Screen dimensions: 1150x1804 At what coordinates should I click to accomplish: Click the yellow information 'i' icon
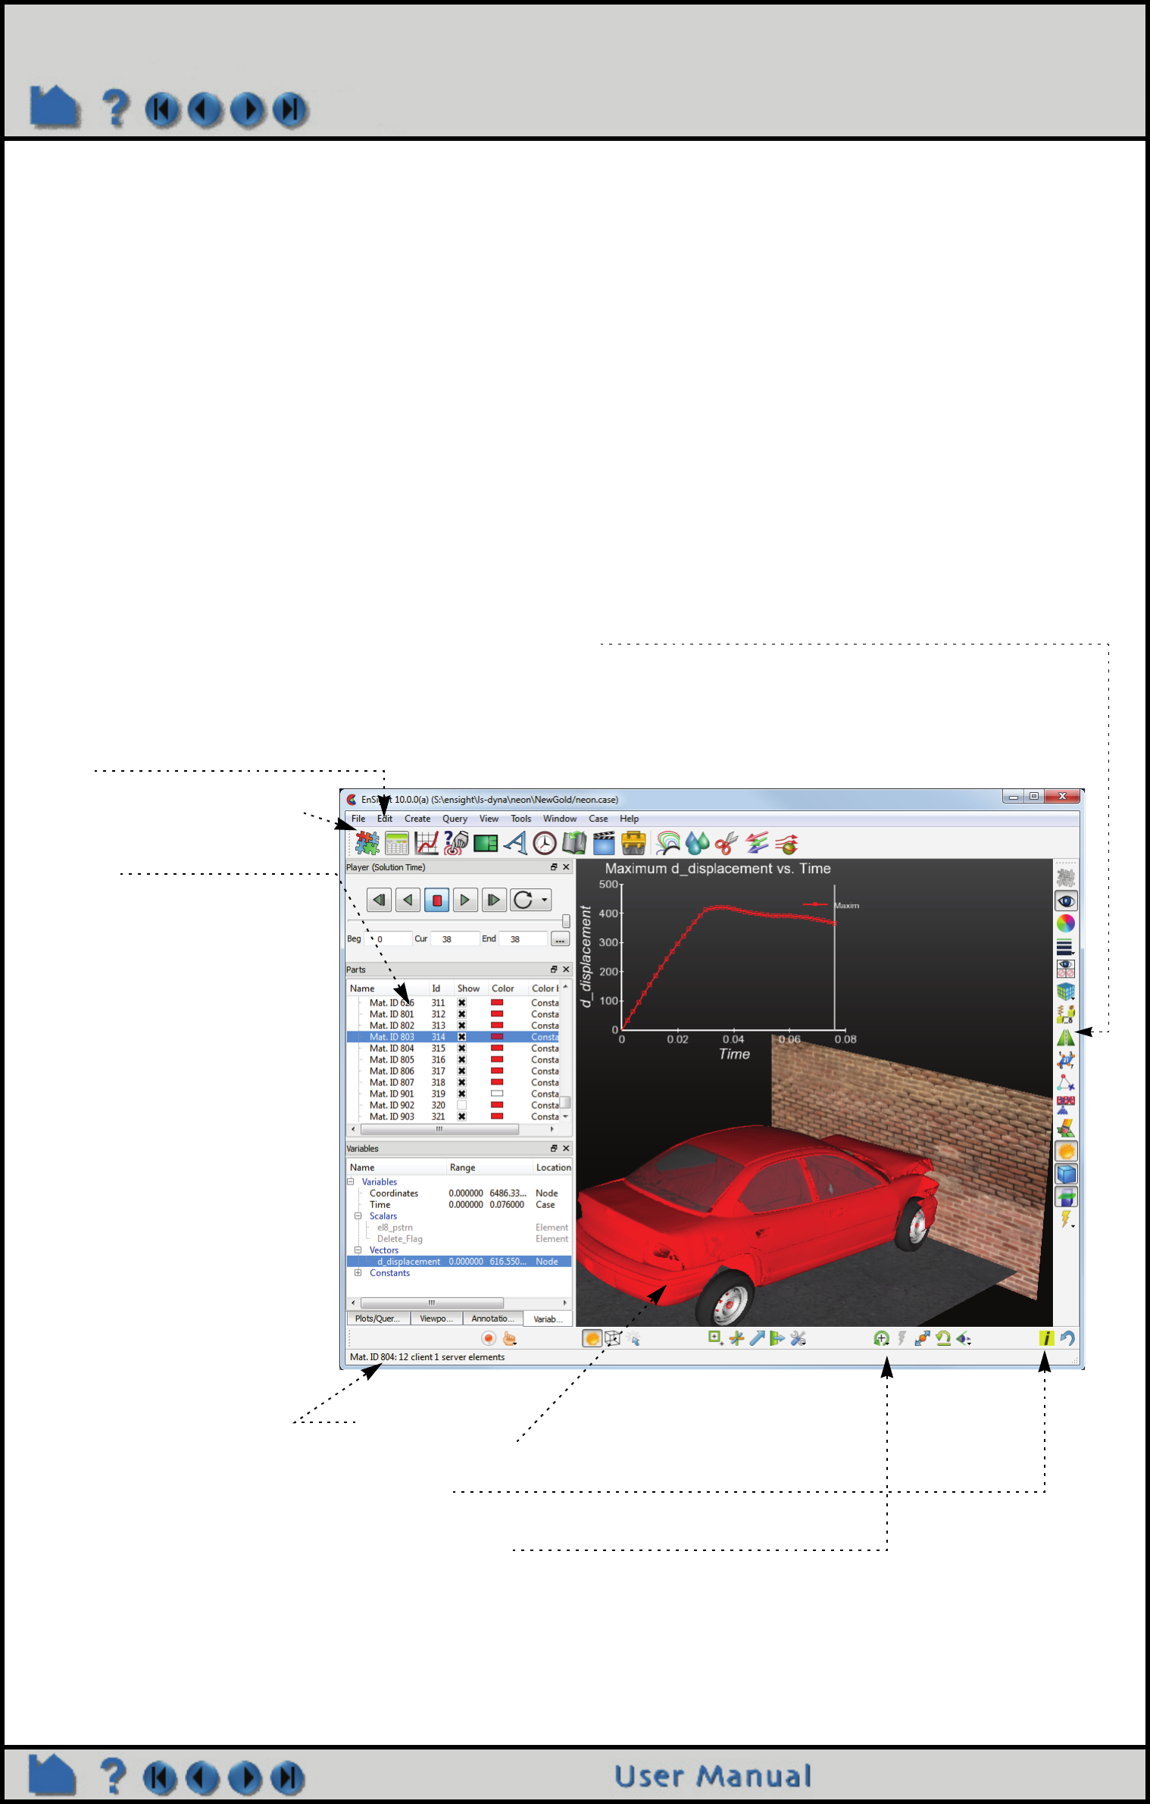pyautogui.click(x=1046, y=1338)
